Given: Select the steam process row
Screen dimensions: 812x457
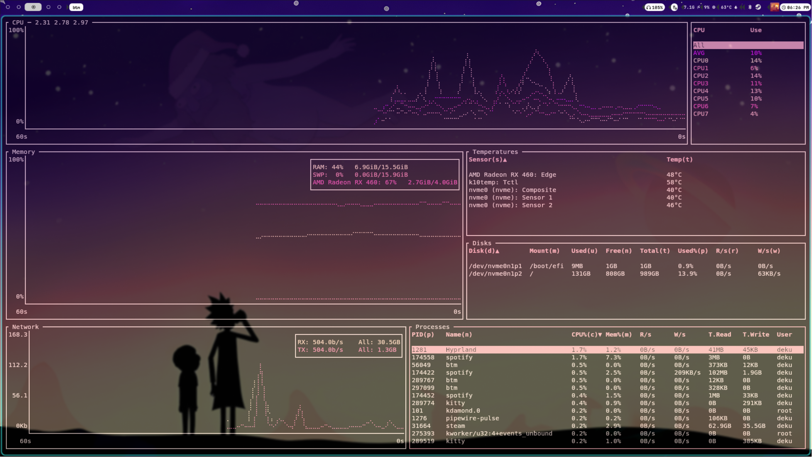Looking at the screenshot, I should click(x=607, y=426).
